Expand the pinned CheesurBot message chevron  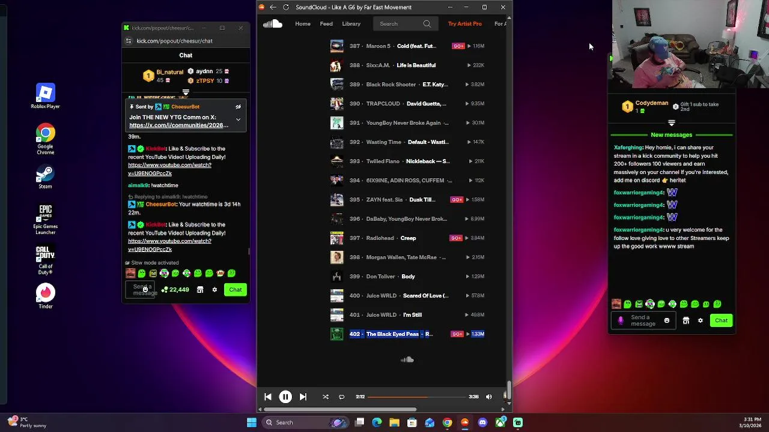(238, 119)
